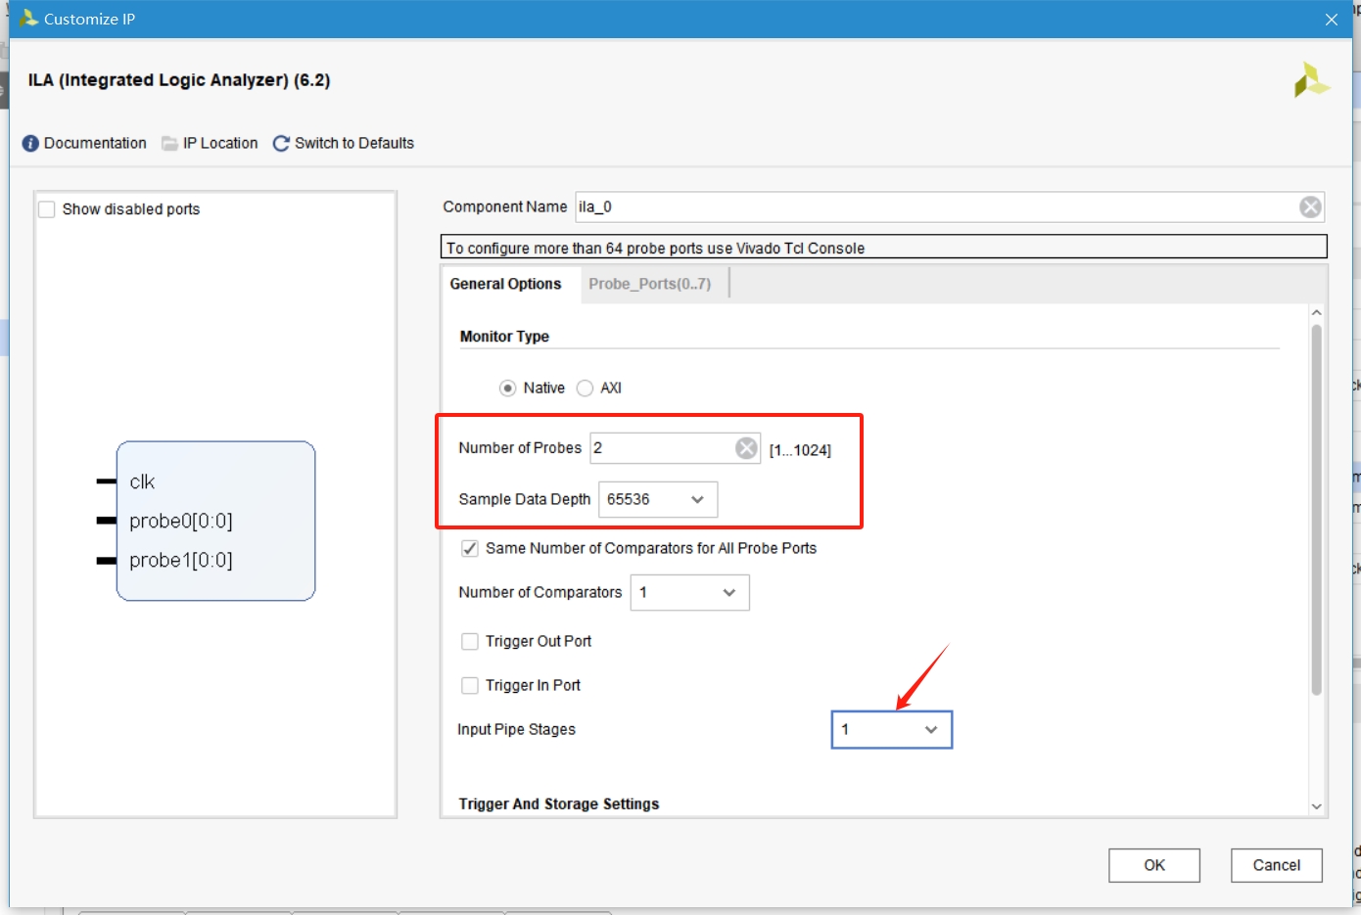
Task: Clear the Component Name field with the X icon
Action: pyautogui.click(x=1310, y=206)
